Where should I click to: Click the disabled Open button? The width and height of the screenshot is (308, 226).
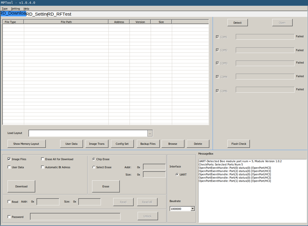pyautogui.click(x=282, y=23)
